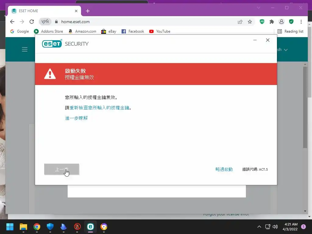Click the scrollbar down arrow
This screenshot has height=234, width=312.
click(x=305, y=211)
